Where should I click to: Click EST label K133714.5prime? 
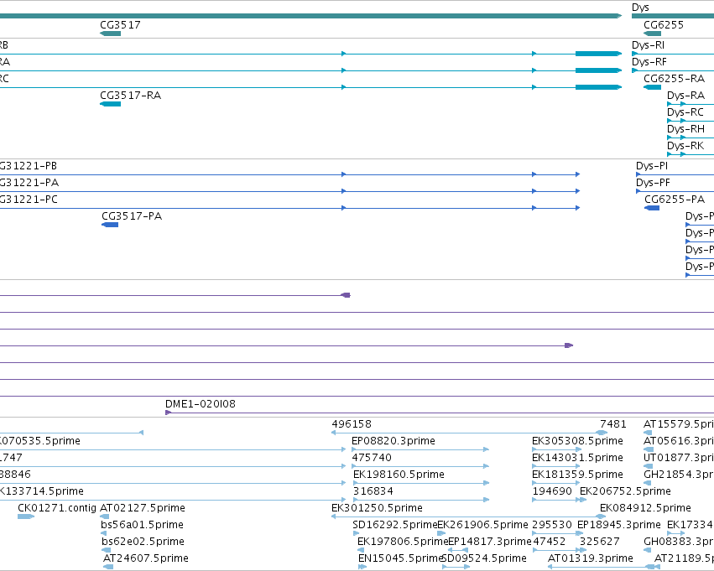[42, 491]
